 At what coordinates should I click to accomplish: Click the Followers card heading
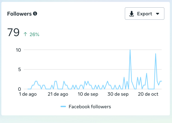[x=19, y=14]
